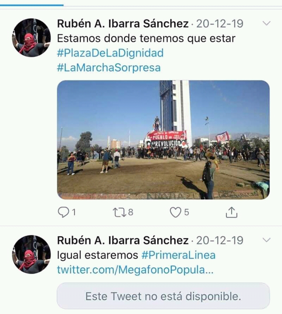This screenshot has height=314, width=282.
Task: Tap the 'Este Tweet no está disponible' box
Action: pyautogui.click(x=163, y=296)
